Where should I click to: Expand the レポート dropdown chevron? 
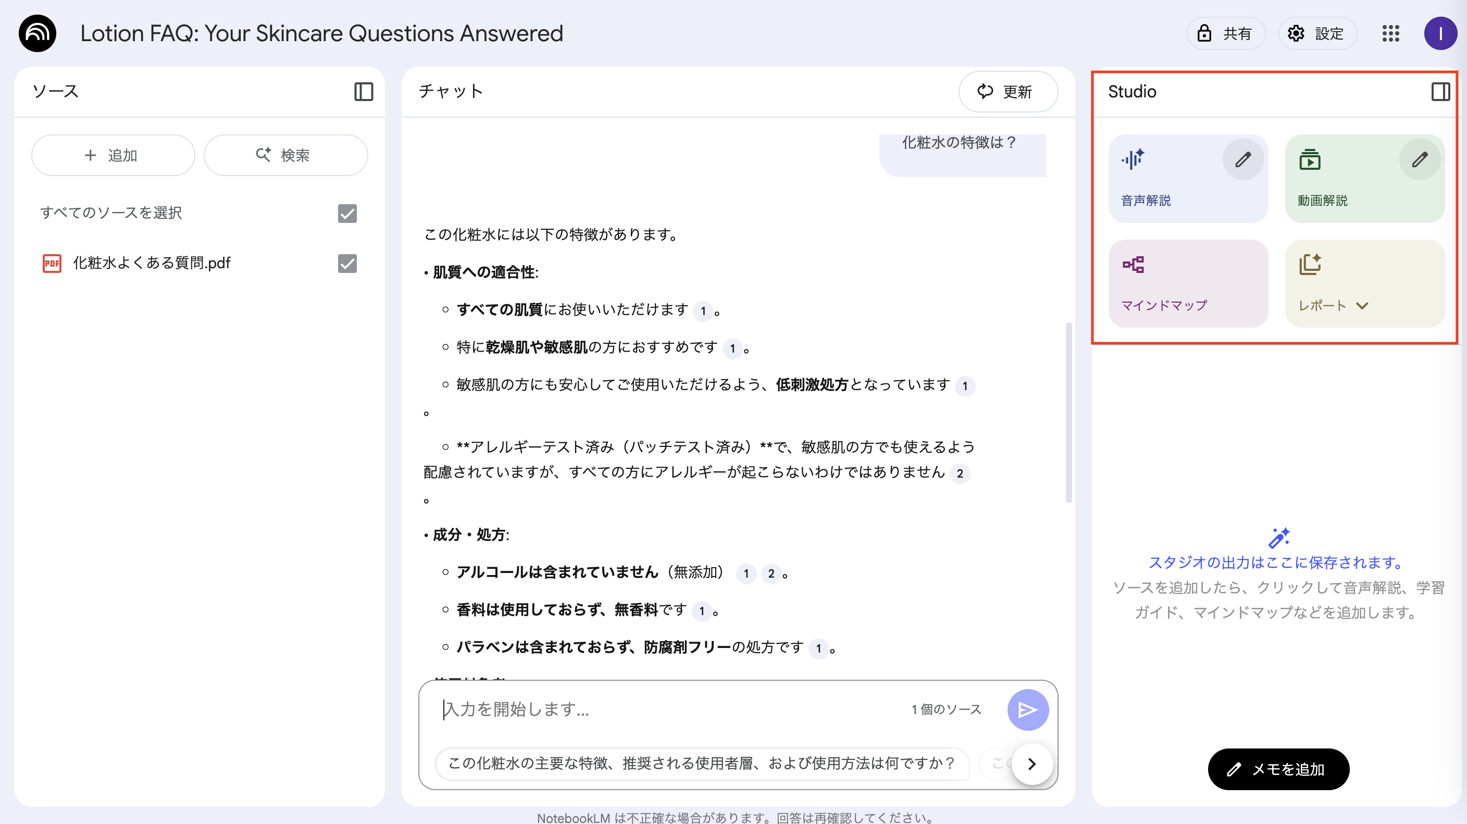pyautogui.click(x=1362, y=306)
